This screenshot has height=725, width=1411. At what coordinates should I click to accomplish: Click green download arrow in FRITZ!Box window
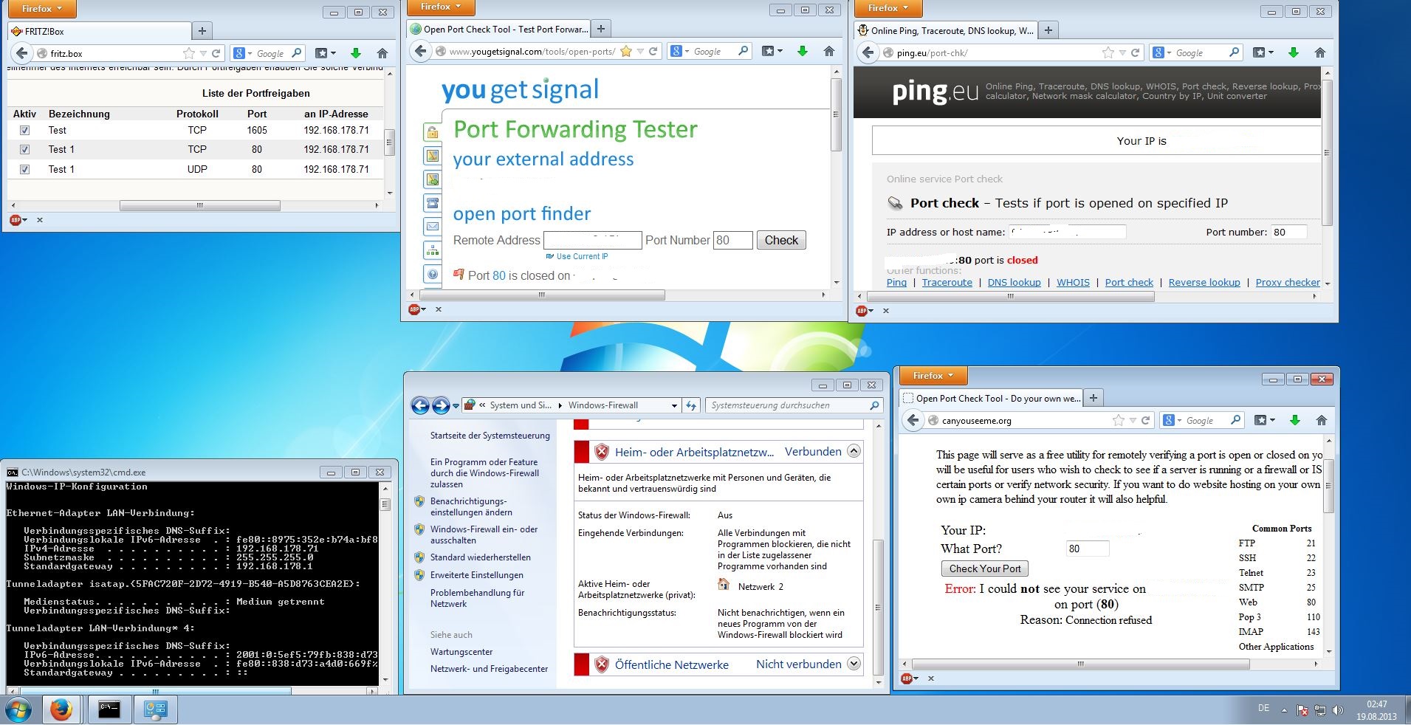point(356,53)
